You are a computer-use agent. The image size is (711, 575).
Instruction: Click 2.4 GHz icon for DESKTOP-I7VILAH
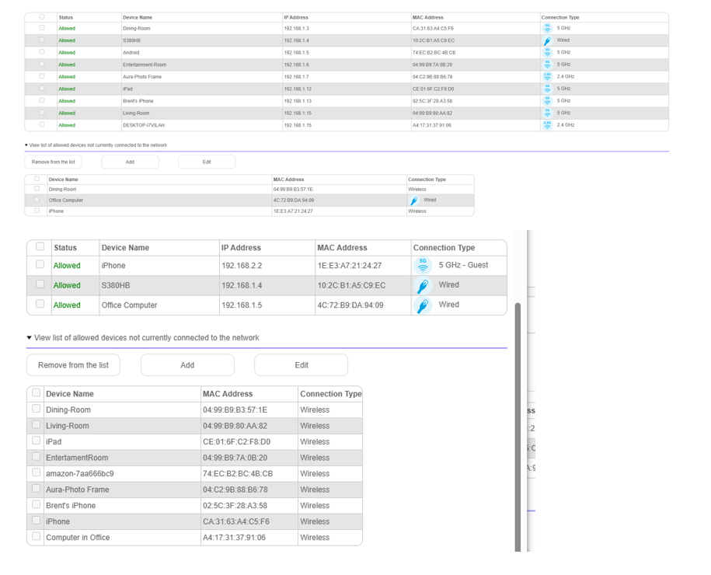pos(547,125)
